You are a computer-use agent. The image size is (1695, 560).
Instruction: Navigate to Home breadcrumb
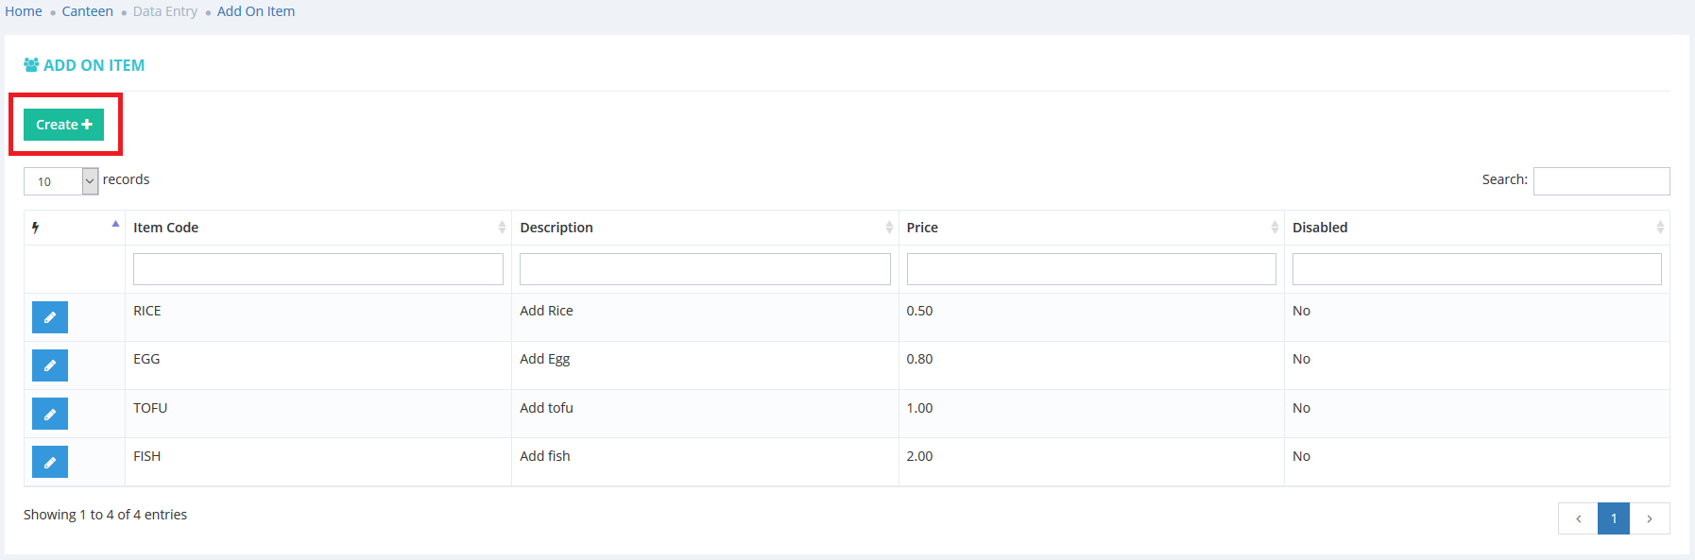[24, 11]
